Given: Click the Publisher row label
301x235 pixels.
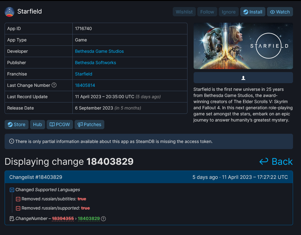Looking at the screenshot, I should (x=17, y=63).
